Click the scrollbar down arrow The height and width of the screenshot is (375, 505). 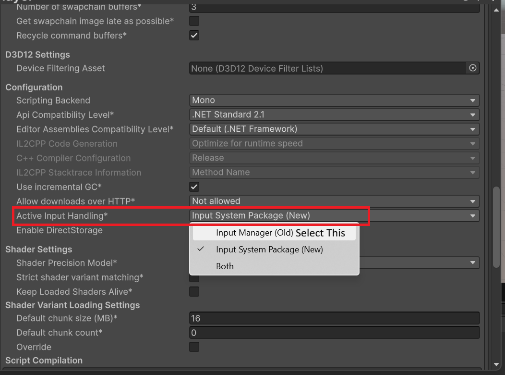point(497,364)
